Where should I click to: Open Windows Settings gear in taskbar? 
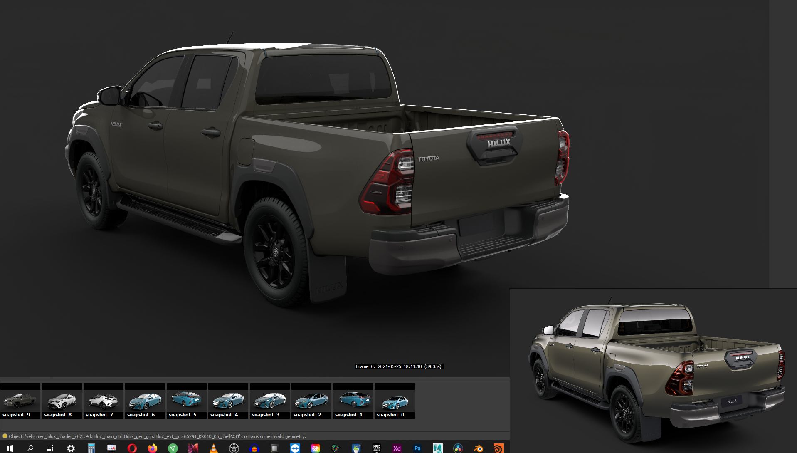coord(71,448)
